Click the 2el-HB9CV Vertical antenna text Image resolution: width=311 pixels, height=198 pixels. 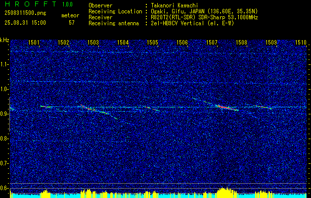tap(192, 23)
